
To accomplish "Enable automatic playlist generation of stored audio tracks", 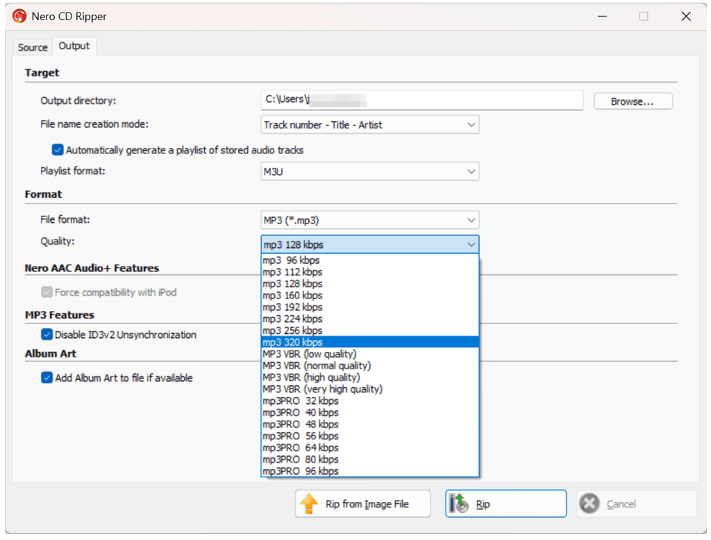I will 57,149.
